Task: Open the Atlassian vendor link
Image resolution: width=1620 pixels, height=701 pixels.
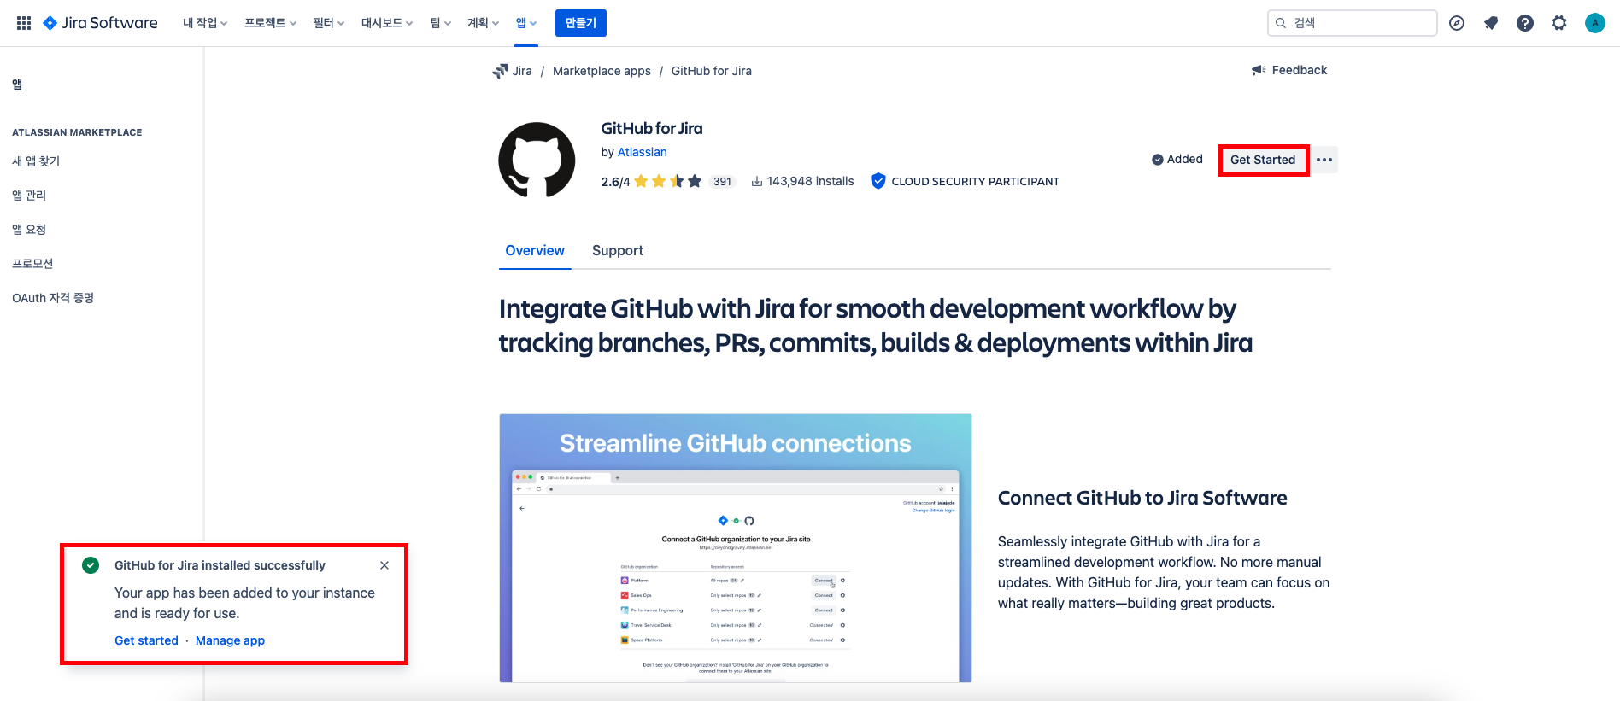Action: [643, 152]
